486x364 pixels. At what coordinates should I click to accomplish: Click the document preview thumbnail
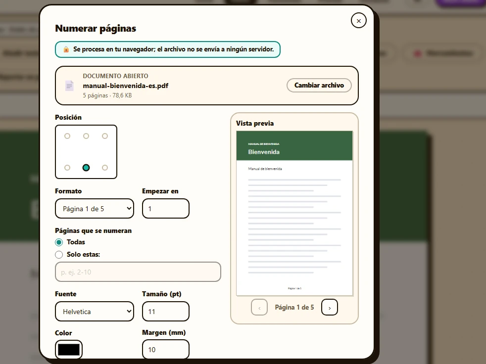pos(294,213)
